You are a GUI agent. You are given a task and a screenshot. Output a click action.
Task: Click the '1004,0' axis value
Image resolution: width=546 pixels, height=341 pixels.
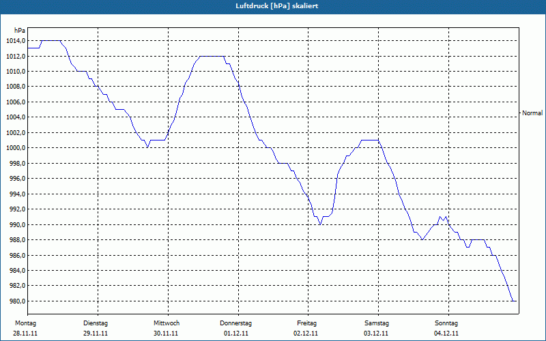16,117
